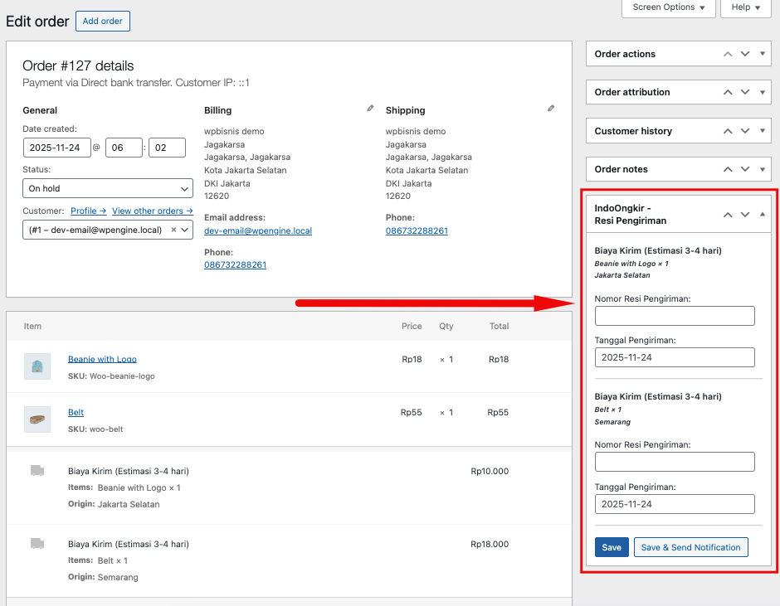Open the Help tab

tap(747, 7)
